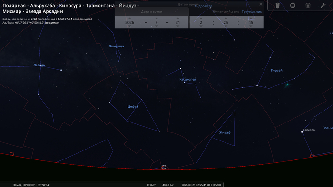333x187 pixels.
Task: Click the status bar date 2026-09-21 02:25:45
Action: [x=201, y=185]
